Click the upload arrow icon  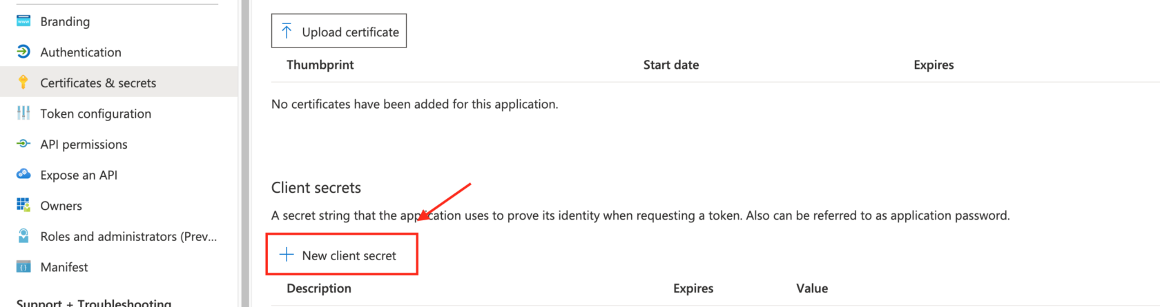pyautogui.click(x=287, y=32)
